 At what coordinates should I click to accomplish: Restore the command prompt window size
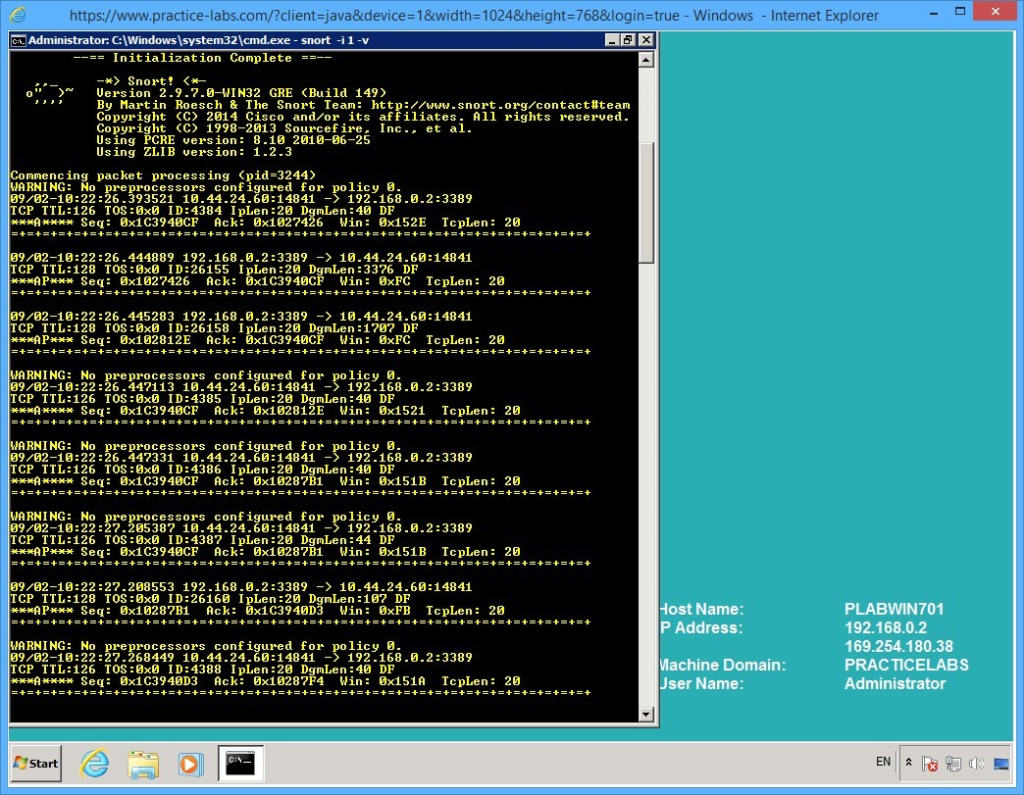click(x=627, y=39)
